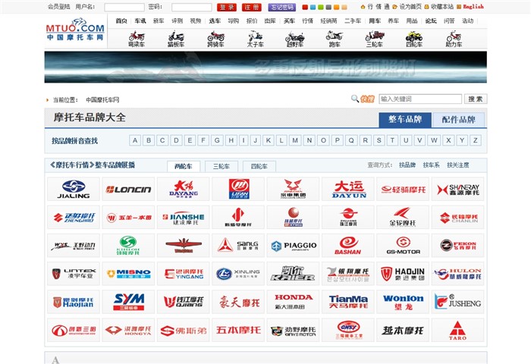Open the 助力车 moped category icon
Screen dimensions: 531x364
[x=454, y=39]
